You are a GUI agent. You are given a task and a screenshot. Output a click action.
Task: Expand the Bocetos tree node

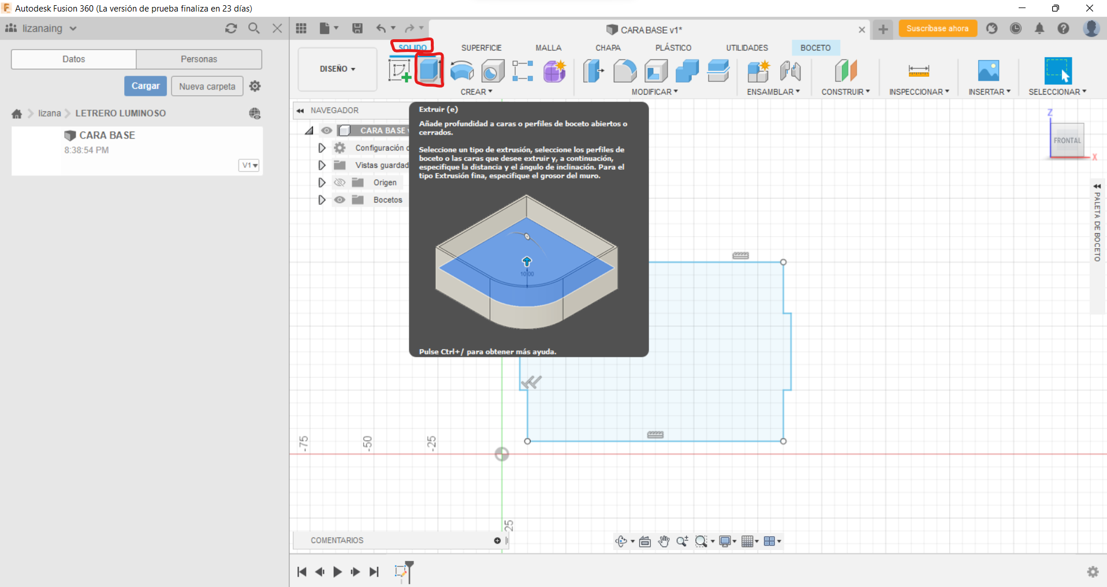click(322, 200)
